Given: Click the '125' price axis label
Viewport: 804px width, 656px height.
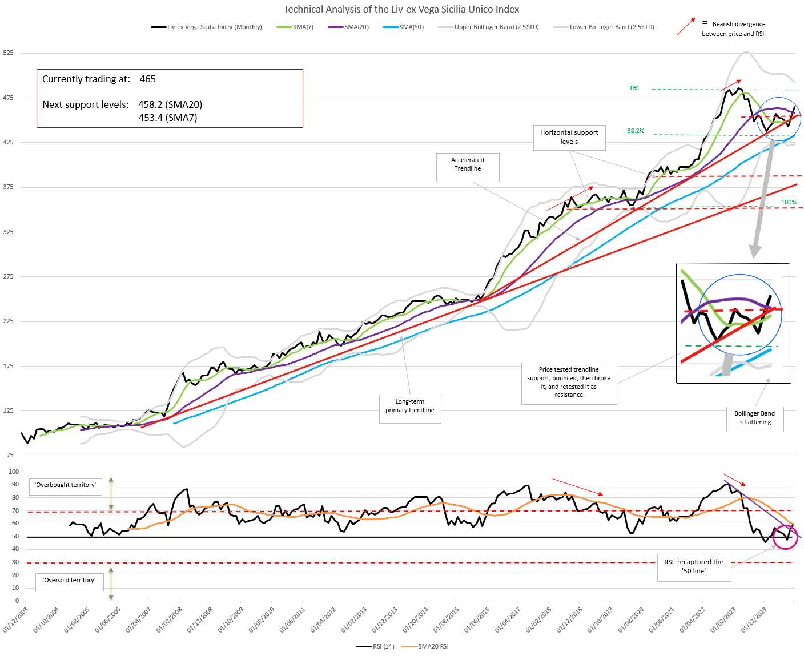Looking at the screenshot, I should tap(8, 410).
